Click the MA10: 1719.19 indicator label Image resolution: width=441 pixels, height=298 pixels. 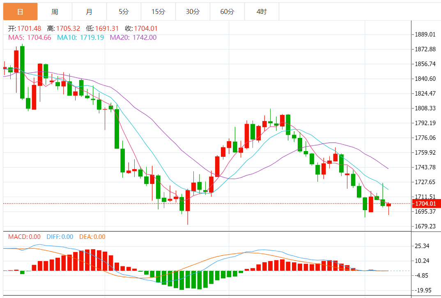tap(81, 37)
